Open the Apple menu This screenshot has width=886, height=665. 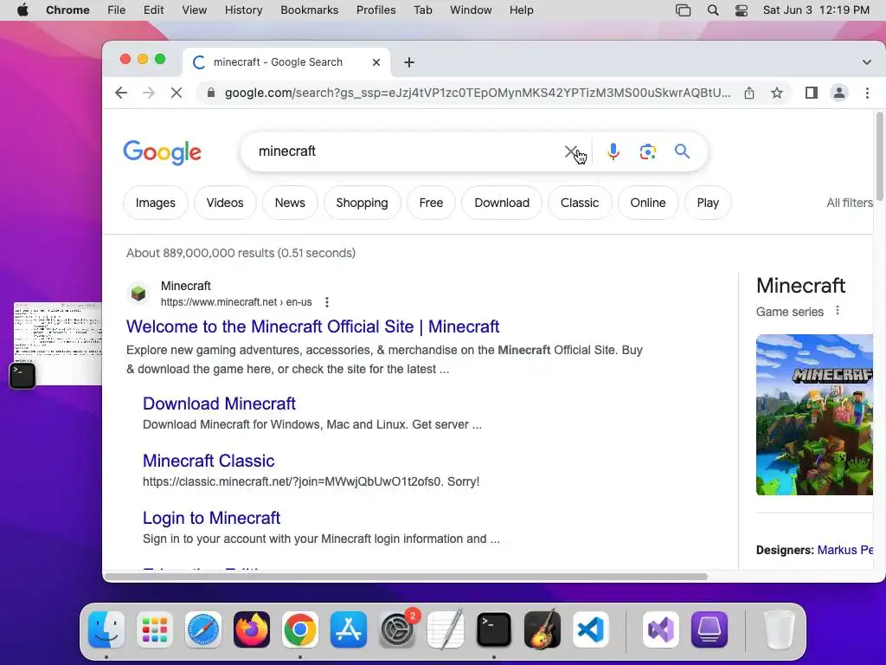(x=22, y=10)
